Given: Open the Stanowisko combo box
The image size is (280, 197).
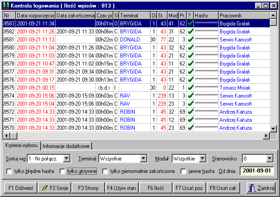Looking at the screenshot, I should [269, 158].
